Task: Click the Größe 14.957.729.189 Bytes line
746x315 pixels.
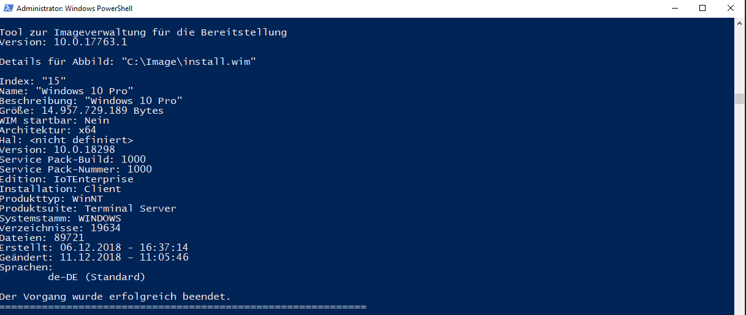Action: [82, 111]
